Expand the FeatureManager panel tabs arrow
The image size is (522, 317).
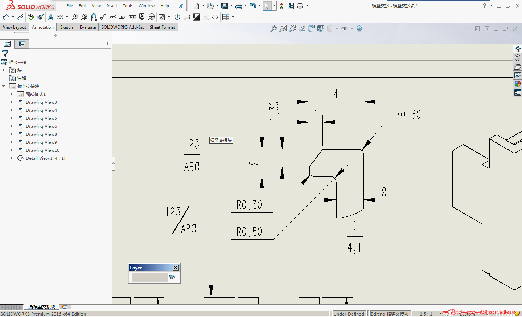click(107, 44)
